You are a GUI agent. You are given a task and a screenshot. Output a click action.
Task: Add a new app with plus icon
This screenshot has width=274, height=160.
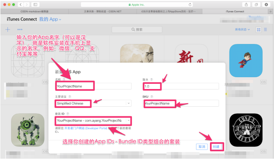coord(7,30)
